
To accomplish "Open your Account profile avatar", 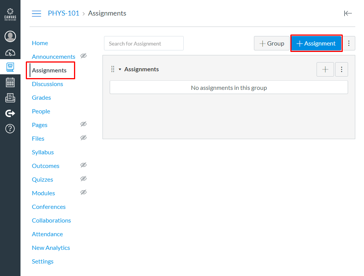I will (x=10, y=36).
